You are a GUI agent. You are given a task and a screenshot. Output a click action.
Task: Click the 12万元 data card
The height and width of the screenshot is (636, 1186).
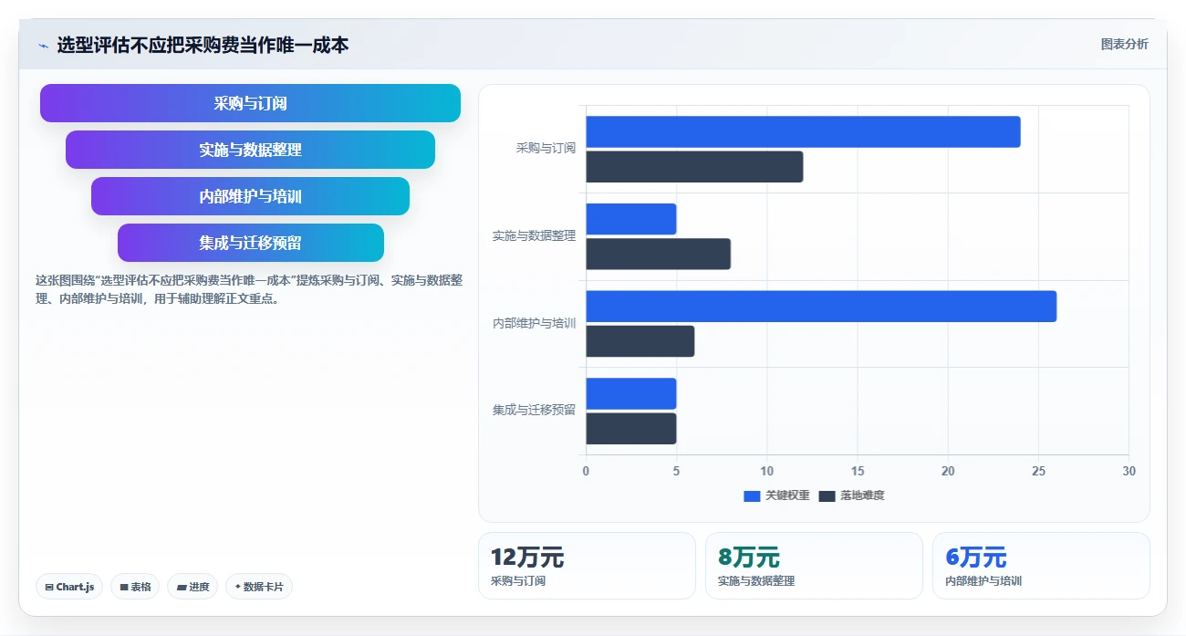point(587,566)
